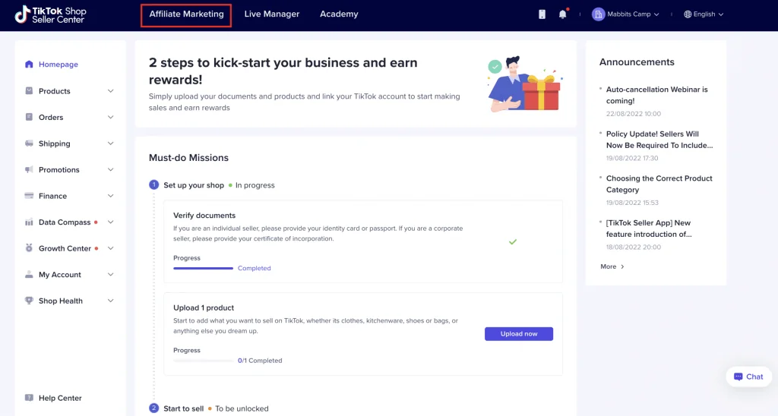This screenshot has height=416, width=778.
Task: Click the Shipping truck icon
Action: [x=29, y=143]
